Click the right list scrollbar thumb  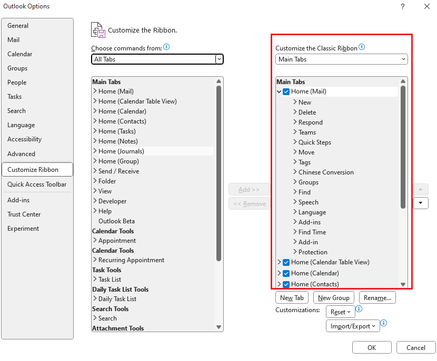(403, 147)
